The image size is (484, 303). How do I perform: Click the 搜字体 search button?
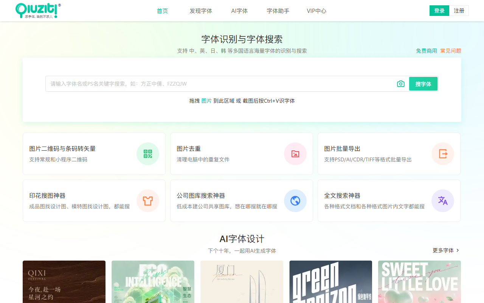[x=423, y=84]
